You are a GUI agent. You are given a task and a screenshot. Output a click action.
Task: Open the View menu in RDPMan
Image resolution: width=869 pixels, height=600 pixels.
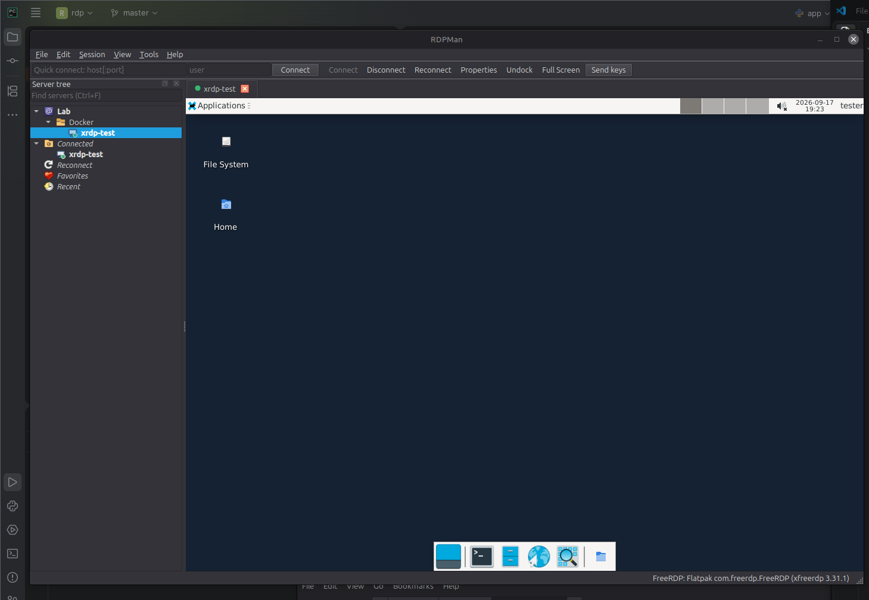(122, 54)
